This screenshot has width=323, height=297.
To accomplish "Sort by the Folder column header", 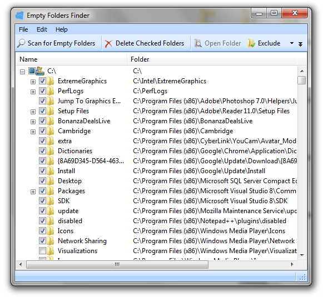I will pos(212,59).
